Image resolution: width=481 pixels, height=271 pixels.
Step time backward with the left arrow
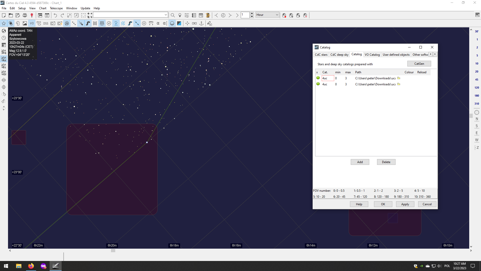point(216,15)
